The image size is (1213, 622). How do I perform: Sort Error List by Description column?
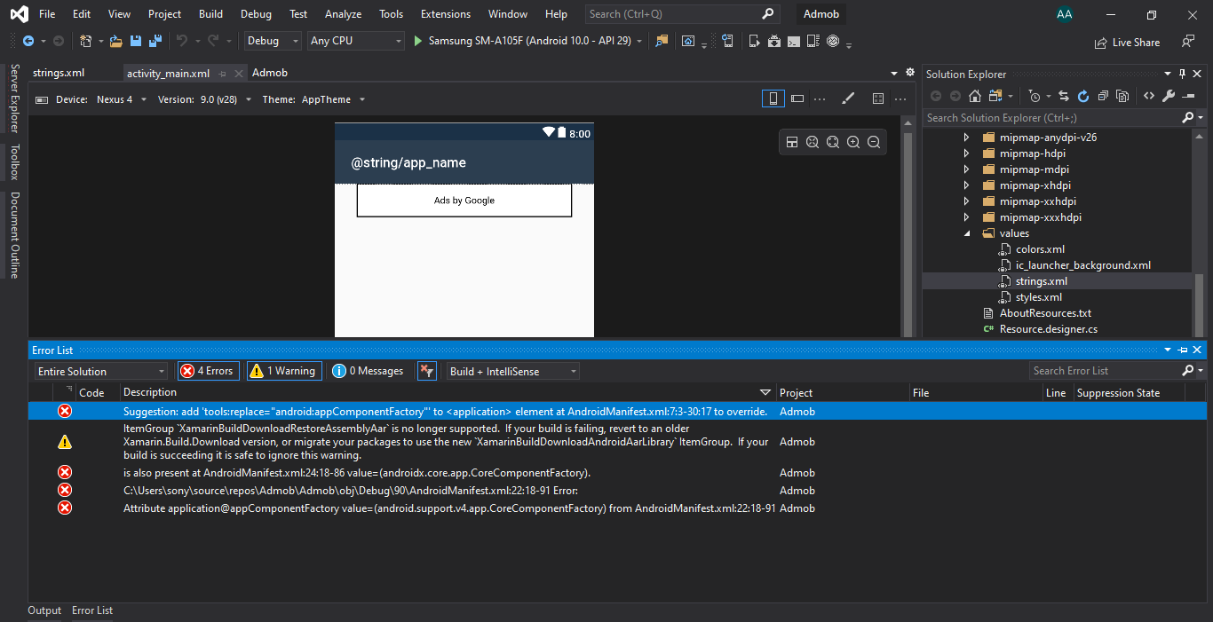[x=150, y=392]
